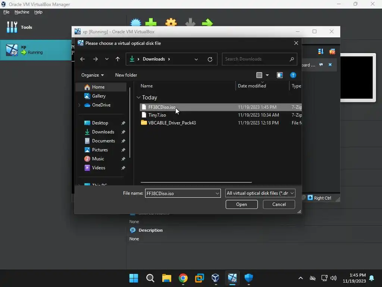The image size is (382, 287).
Task: Select OneDrive in navigation pane
Action: coord(101,105)
